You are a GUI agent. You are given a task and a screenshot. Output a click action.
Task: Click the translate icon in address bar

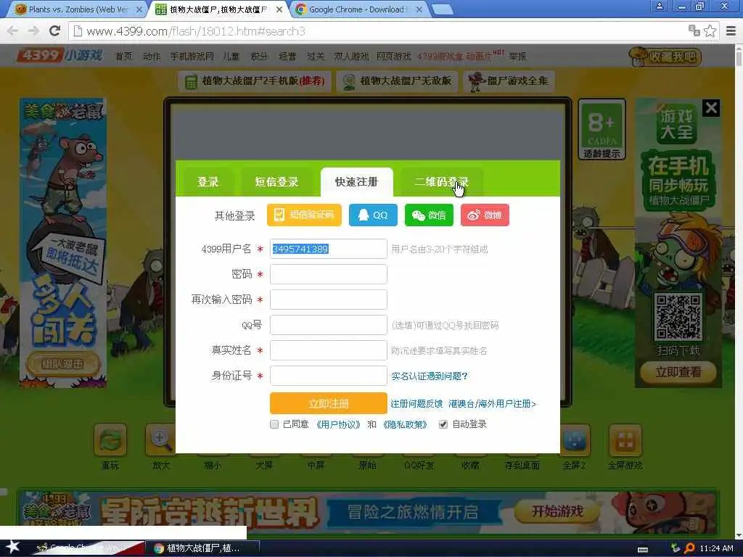click(694, 31)
